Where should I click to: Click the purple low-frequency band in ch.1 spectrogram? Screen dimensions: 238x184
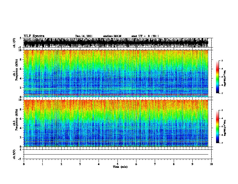tap(116, 95)
